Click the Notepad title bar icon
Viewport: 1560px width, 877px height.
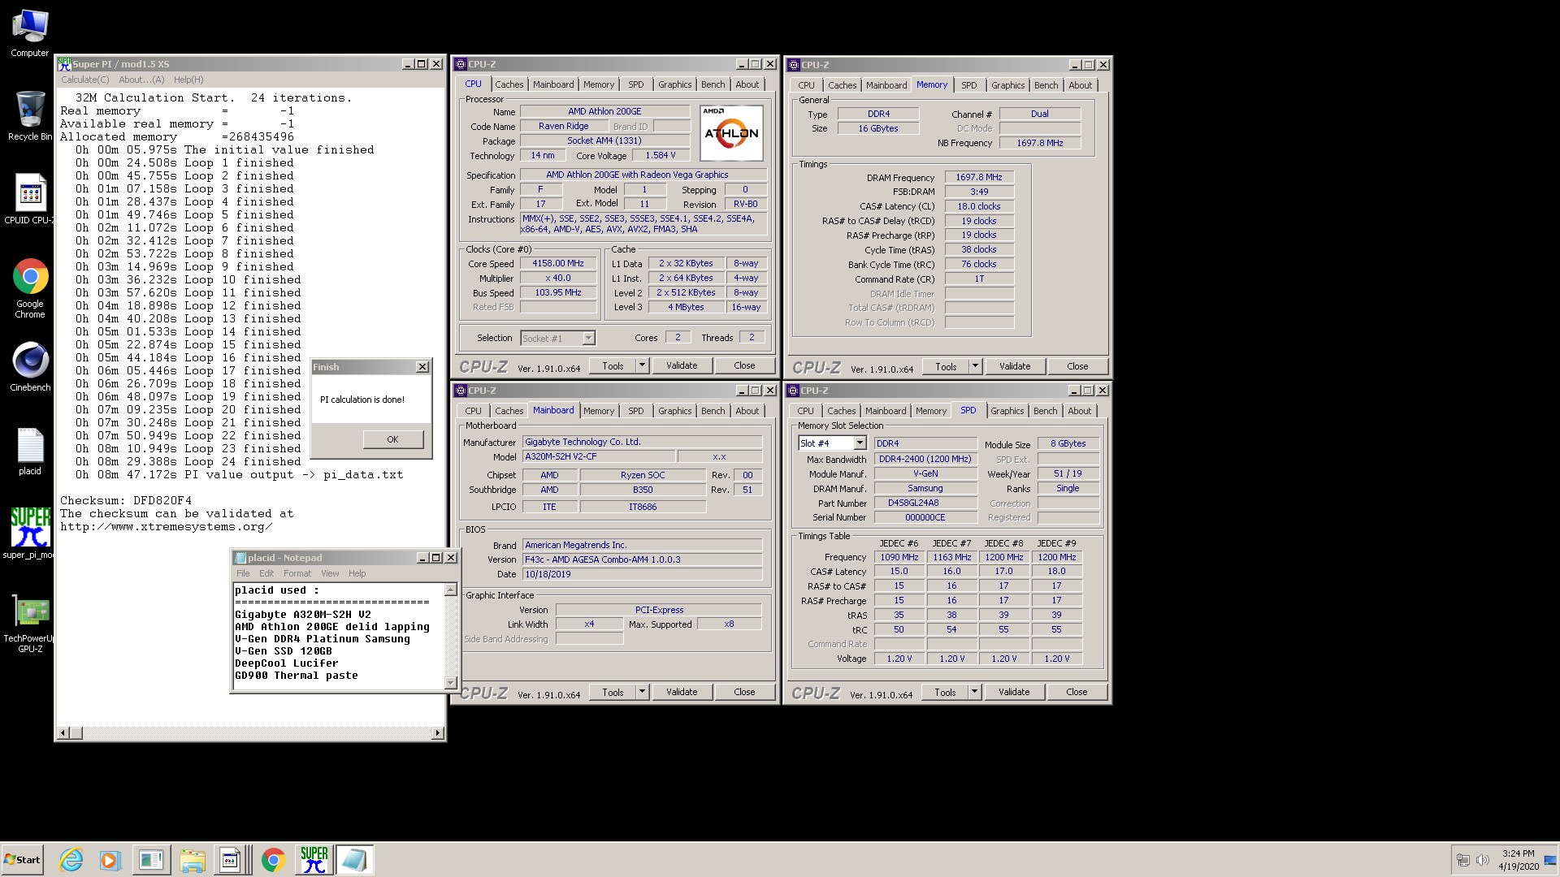pos(240,558)
